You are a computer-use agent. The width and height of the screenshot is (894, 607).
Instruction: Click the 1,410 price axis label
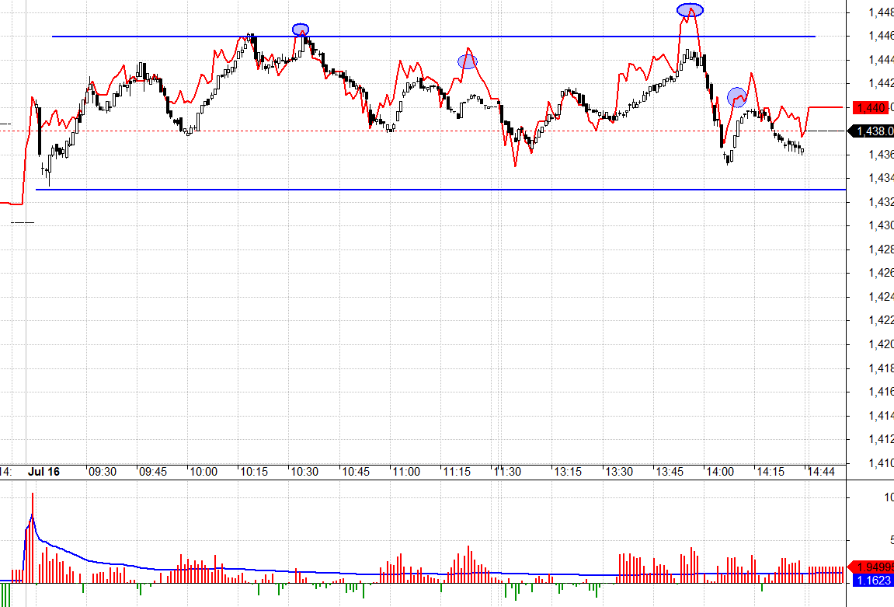(x=881, y=464)
